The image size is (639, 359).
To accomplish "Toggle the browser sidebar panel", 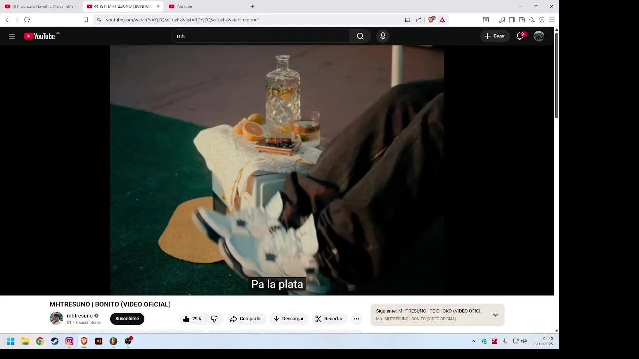I will click(512, 20).
